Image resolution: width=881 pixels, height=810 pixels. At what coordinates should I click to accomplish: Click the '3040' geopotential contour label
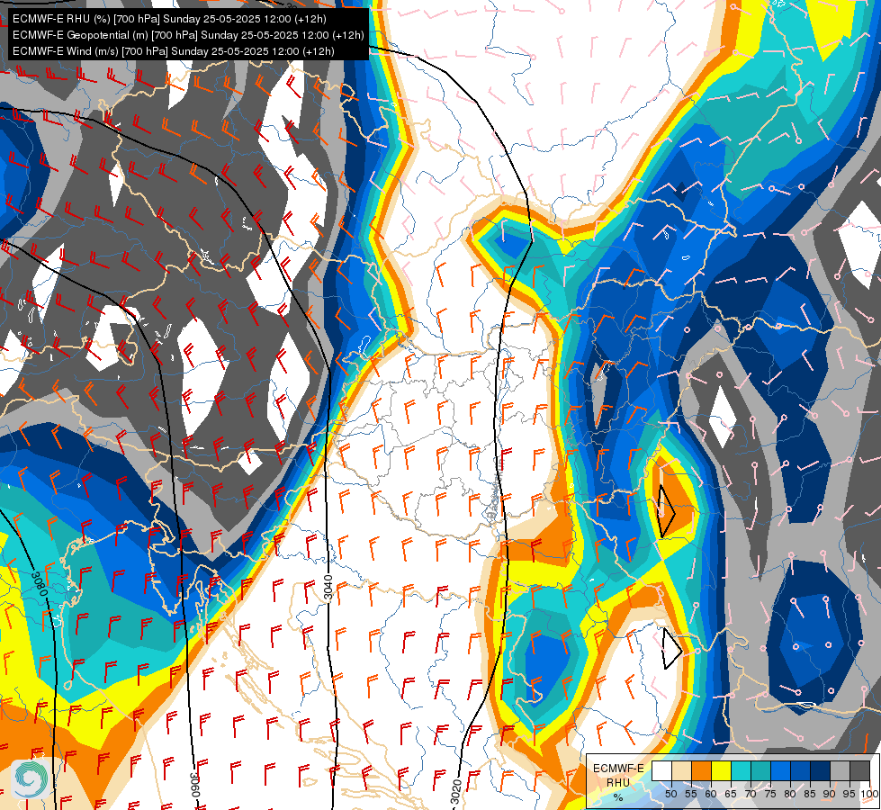(x=328, y=588)
